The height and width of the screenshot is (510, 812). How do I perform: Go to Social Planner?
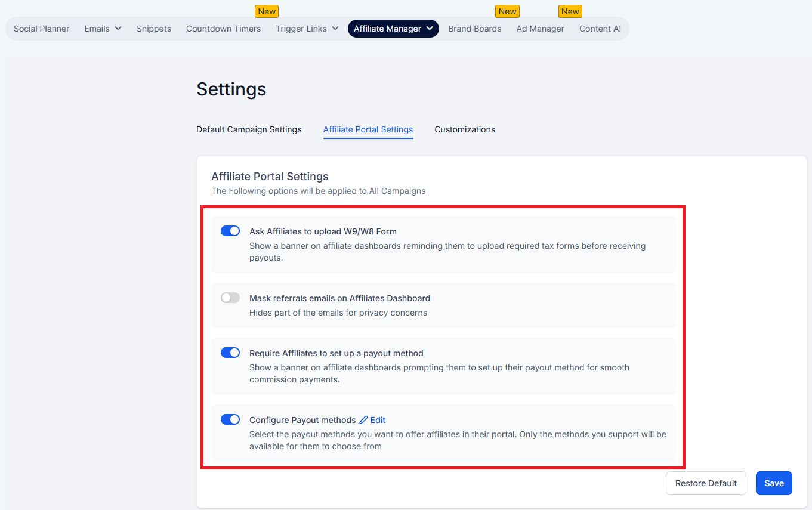pyautogui.click(x=42, y=29)
